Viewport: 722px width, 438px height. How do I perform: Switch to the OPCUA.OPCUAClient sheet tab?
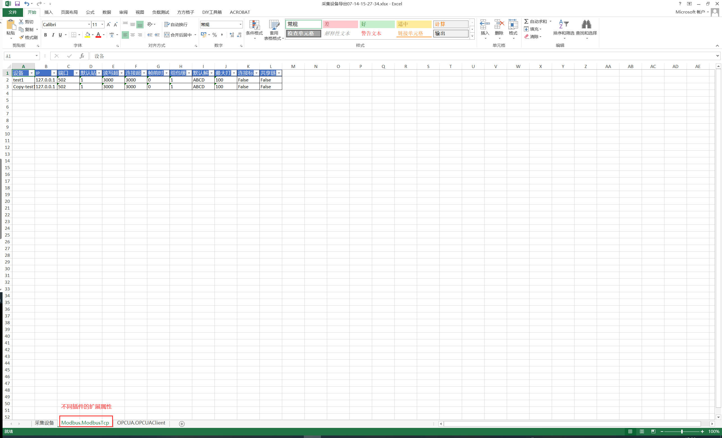141,423
